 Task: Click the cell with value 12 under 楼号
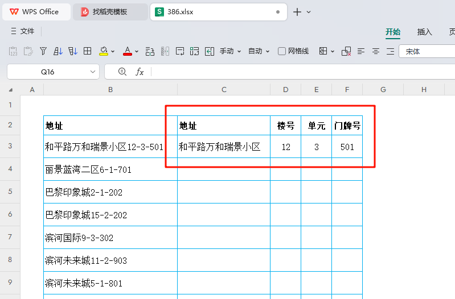coord(285,147)
